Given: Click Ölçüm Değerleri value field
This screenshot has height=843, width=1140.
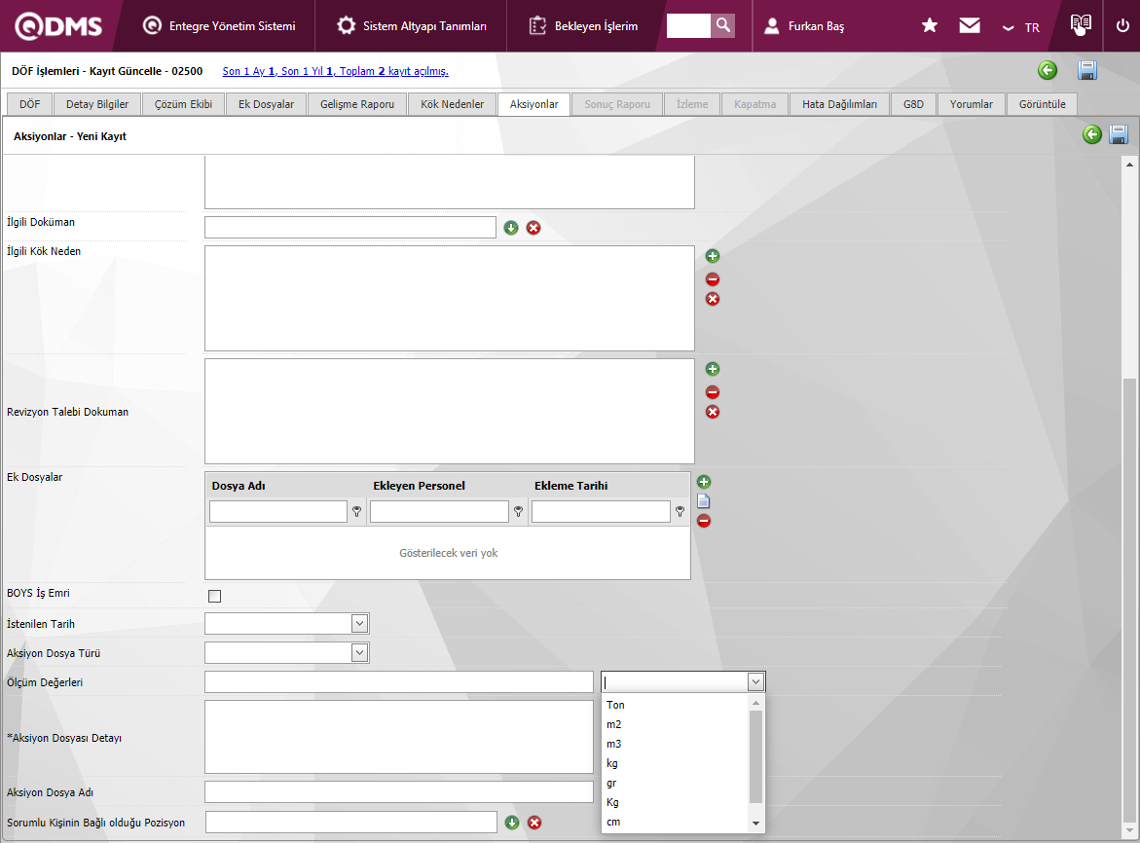Looking at the screenshot, I should (x=399, y=681).
